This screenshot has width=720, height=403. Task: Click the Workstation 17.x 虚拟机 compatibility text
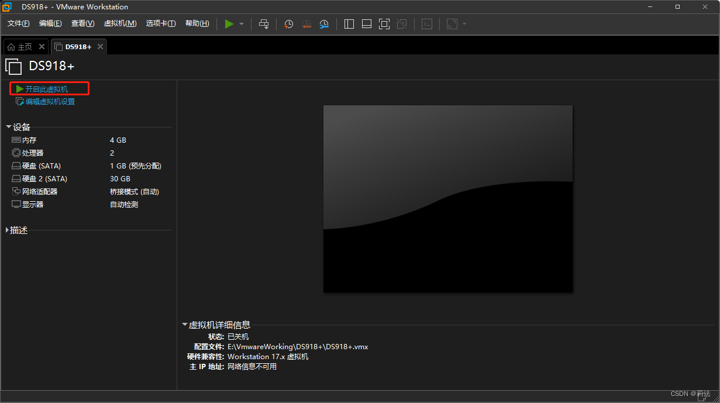[268, 357]
